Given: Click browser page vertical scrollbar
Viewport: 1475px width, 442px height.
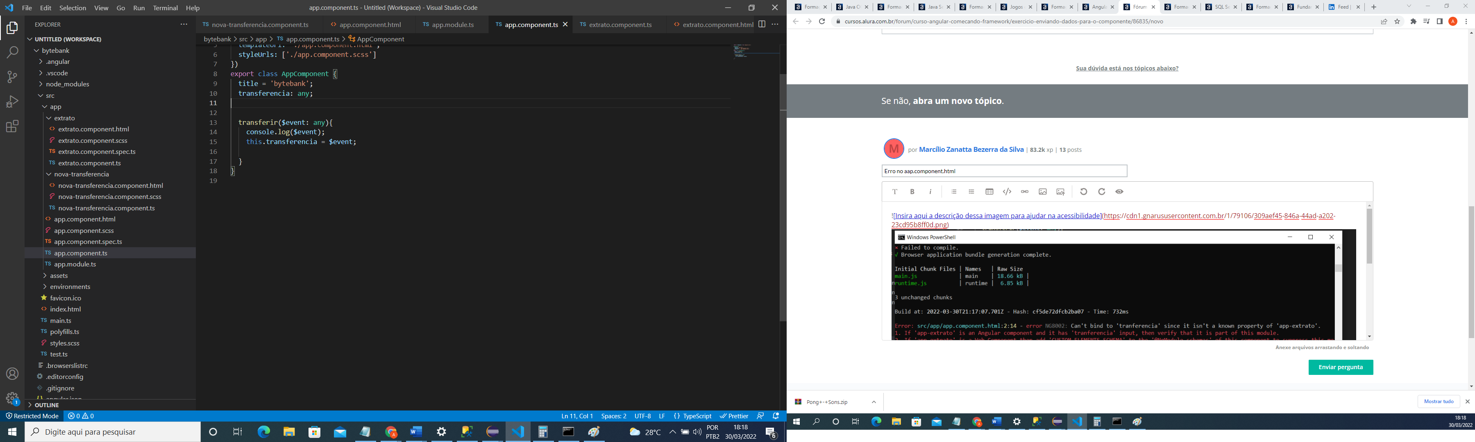Looking at the screenshot, I should point(1471,272).
